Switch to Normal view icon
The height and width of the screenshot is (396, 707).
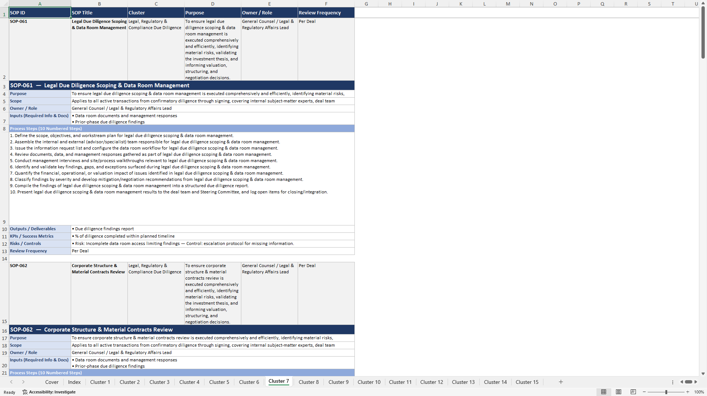coord(603,392)
